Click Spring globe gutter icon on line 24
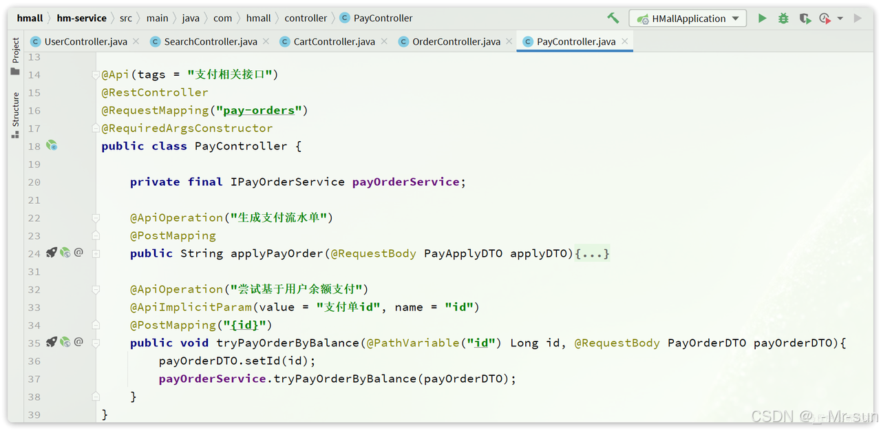This screenshot has width=881, height=431. click(x=65, y=253)
